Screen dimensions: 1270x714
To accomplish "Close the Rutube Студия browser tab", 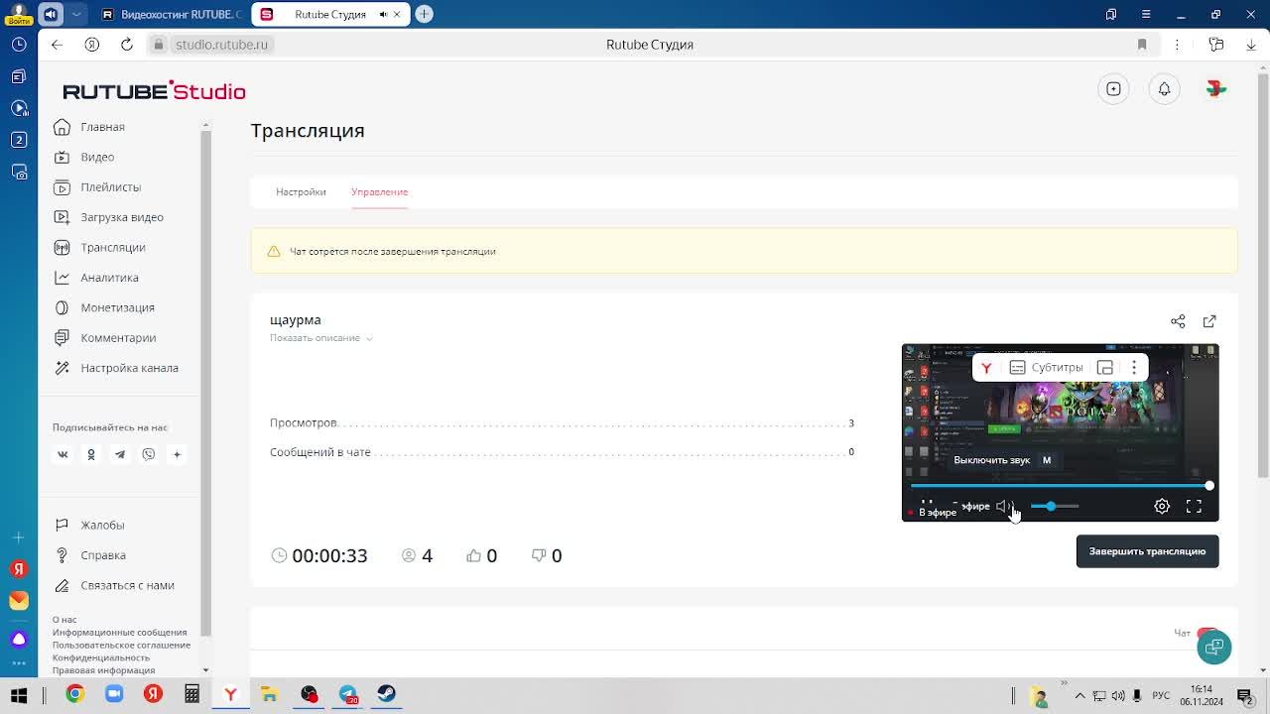I will coord(397,14).
